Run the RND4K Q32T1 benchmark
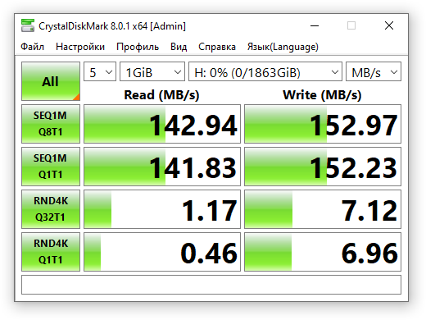Viewport: 426px width, 320px height. point(51,209)
